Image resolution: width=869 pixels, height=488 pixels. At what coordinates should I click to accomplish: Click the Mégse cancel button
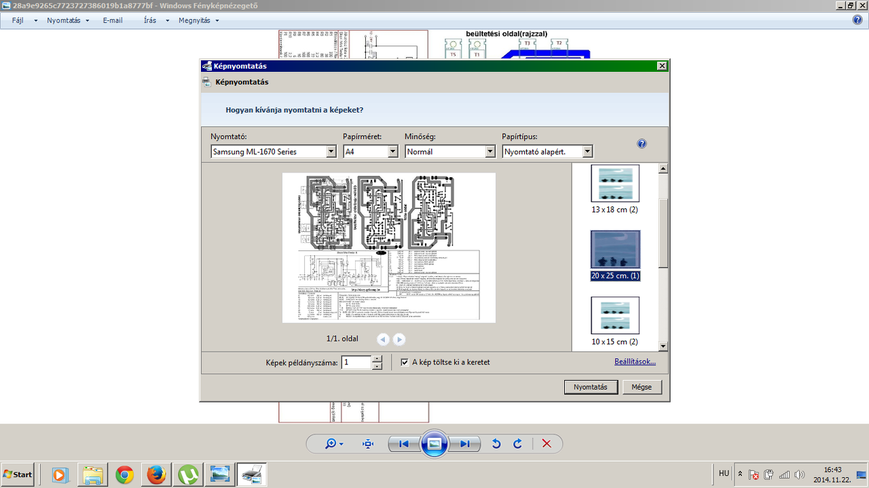pyautogui.click(x=642, y=387)
